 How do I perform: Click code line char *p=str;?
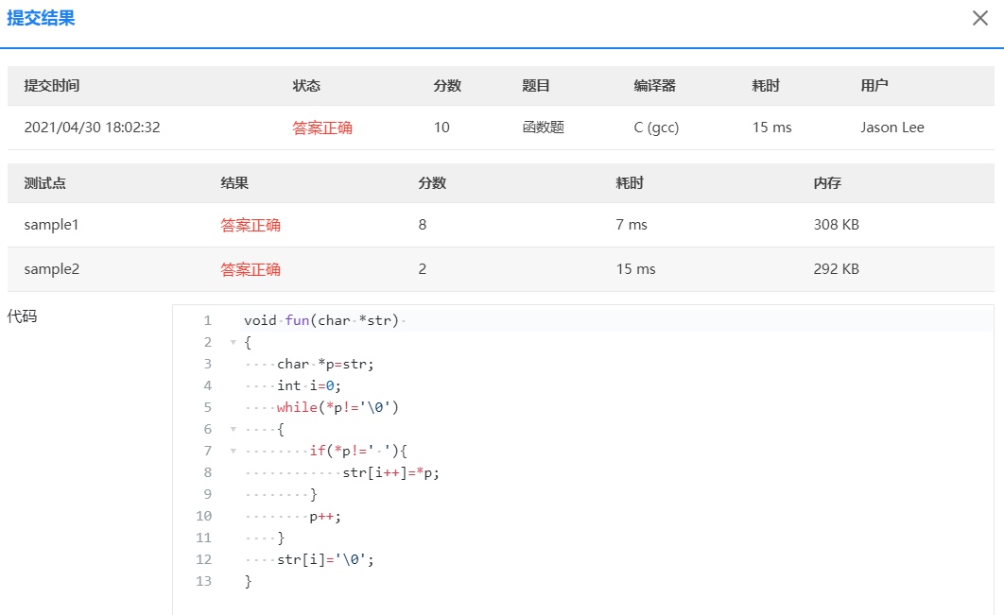point(325,364)
